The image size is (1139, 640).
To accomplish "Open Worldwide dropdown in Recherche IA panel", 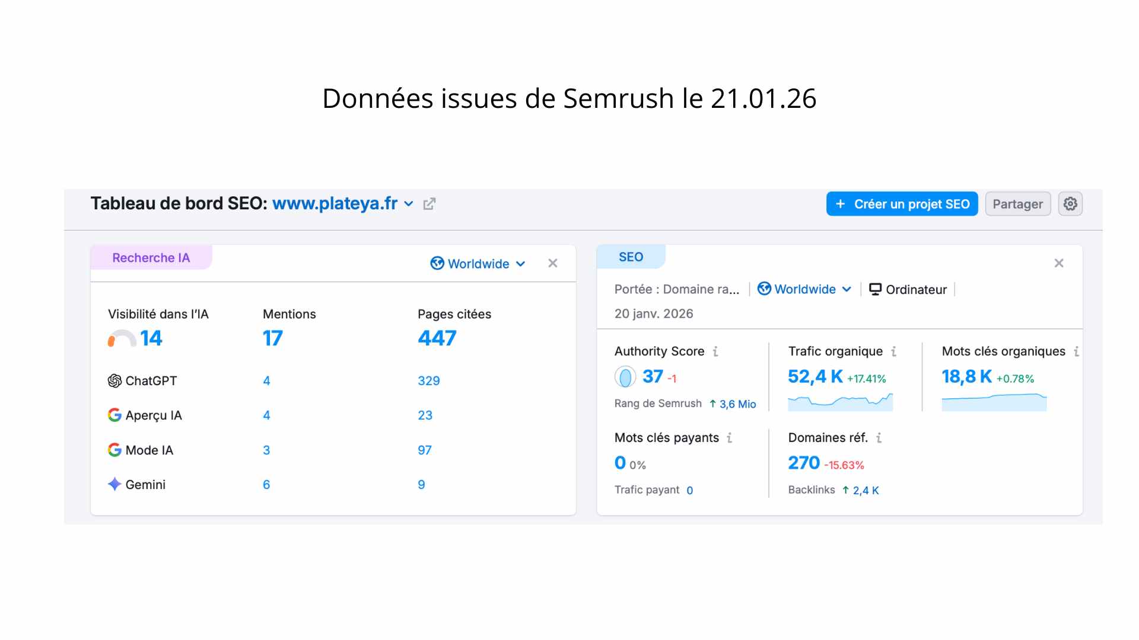I will (x=478, y=264).
